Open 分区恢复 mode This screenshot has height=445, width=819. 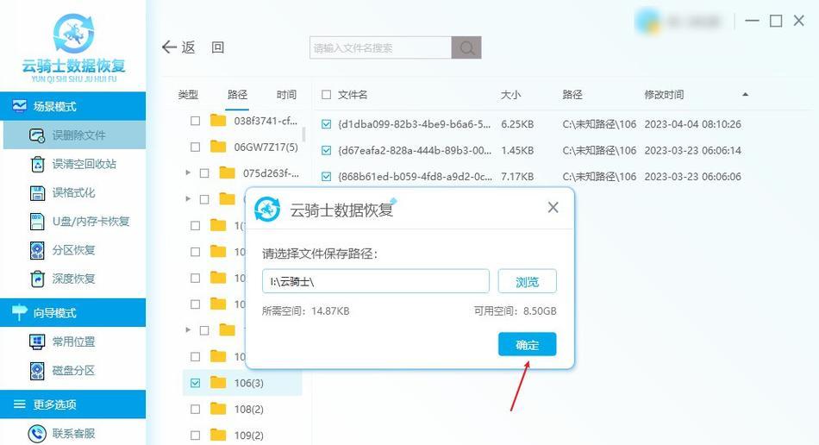point(73,250)
